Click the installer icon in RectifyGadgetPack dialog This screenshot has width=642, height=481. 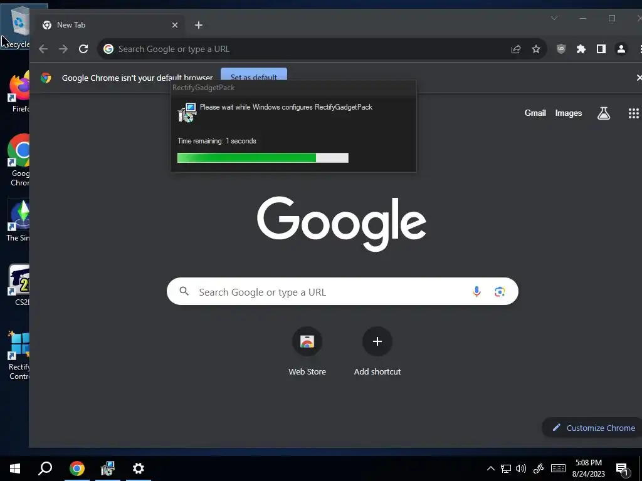tap(187, 113)
